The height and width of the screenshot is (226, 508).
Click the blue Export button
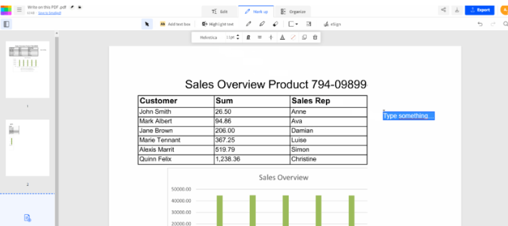(x=480, y=10)
